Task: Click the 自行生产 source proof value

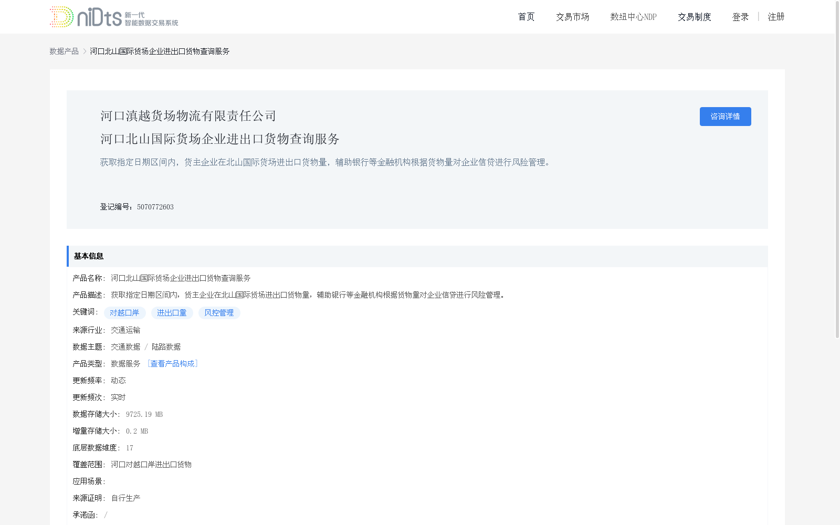Action: 125,498
